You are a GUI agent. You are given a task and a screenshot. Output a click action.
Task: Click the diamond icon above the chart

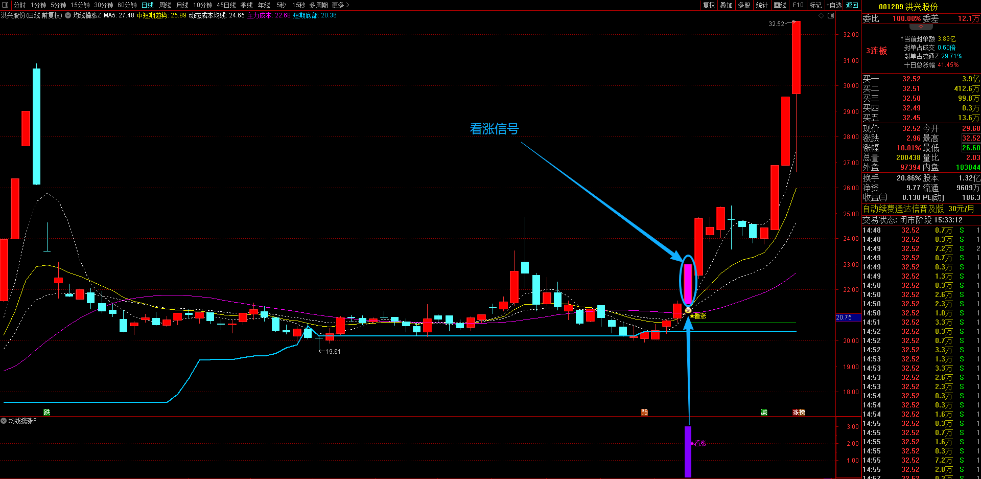822,15
